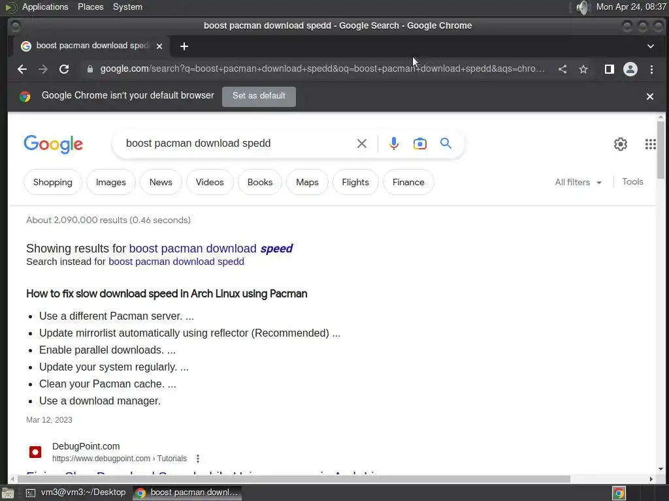Click the DebugPoint site favicon

35,452
